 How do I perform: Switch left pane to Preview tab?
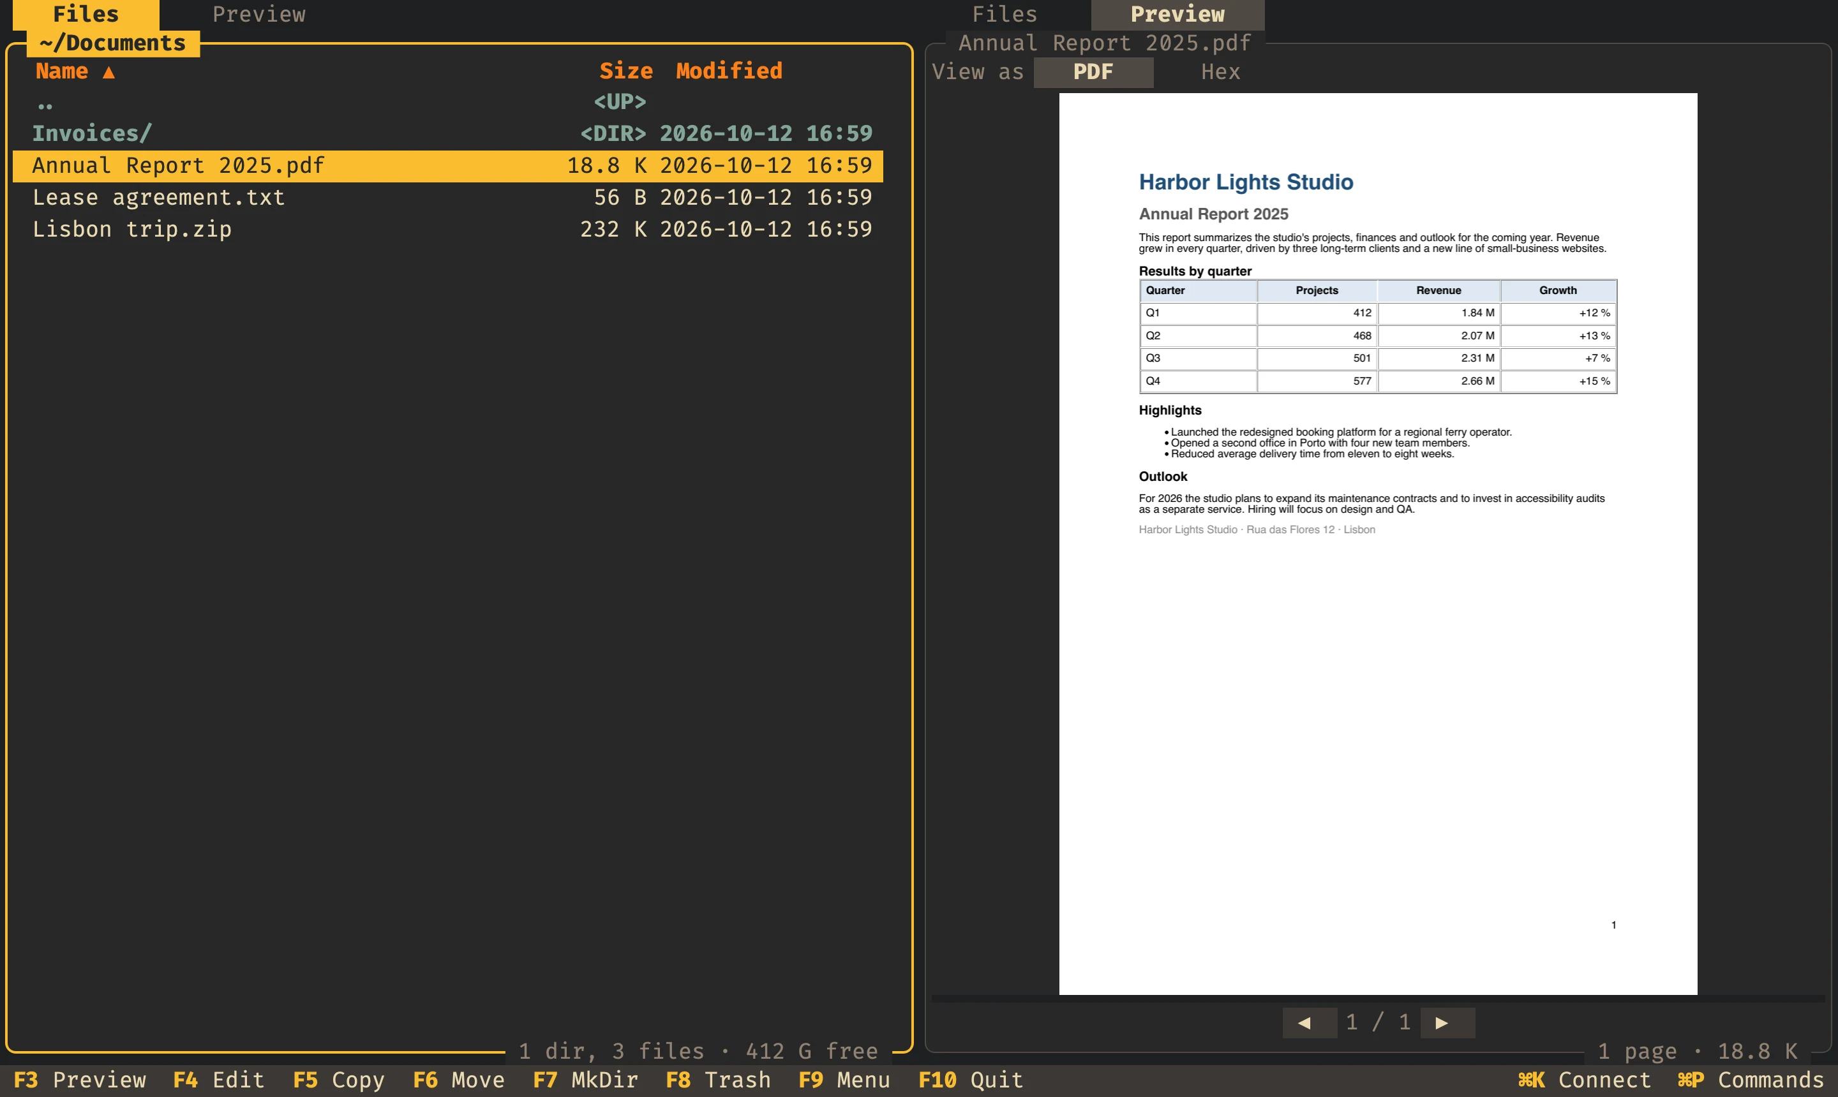(x=259, y=14)
